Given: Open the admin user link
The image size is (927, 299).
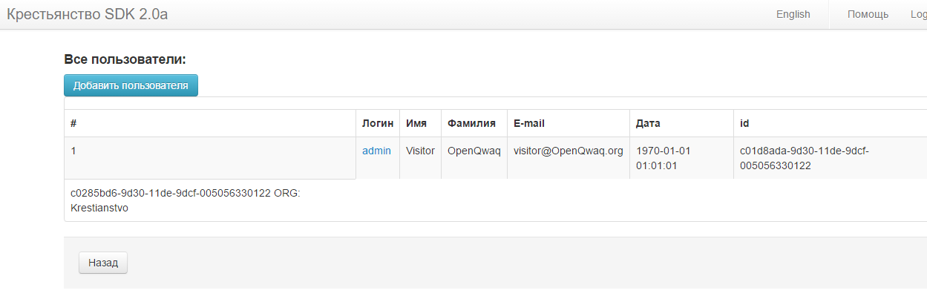Looking at the screenshot, I should 376,151.
